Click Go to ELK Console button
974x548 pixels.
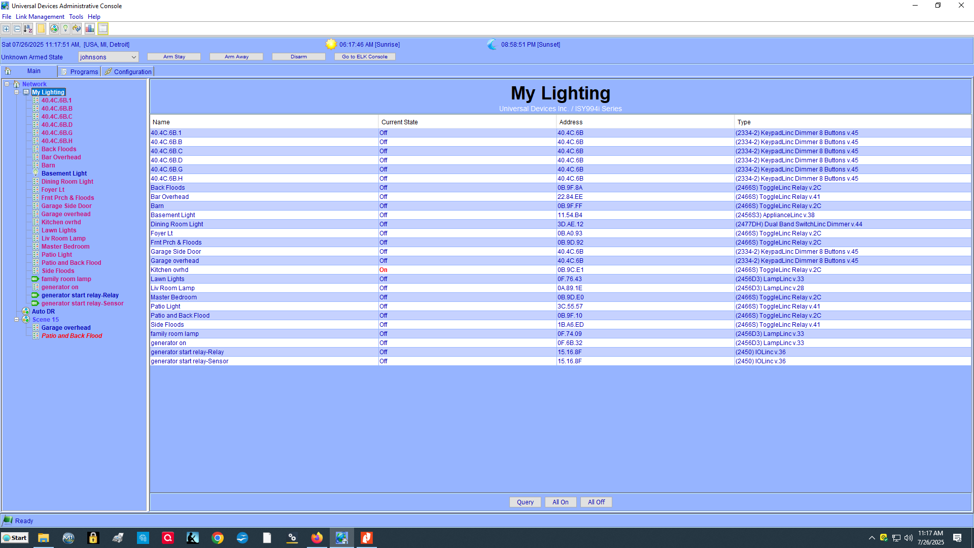click(x=365, y=57)
